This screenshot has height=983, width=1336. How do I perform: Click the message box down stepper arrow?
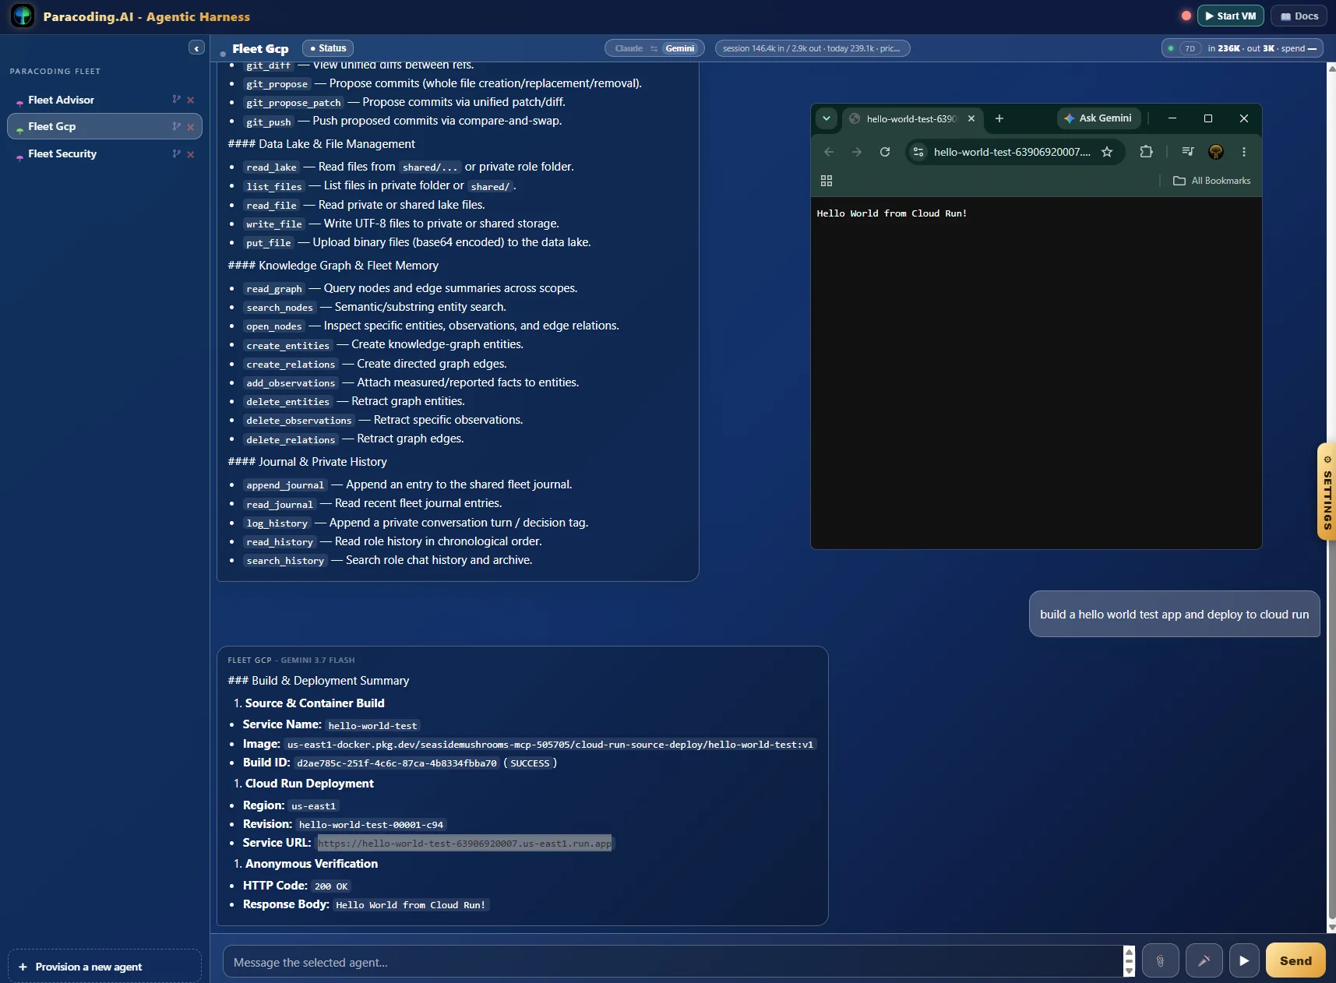1129,971
